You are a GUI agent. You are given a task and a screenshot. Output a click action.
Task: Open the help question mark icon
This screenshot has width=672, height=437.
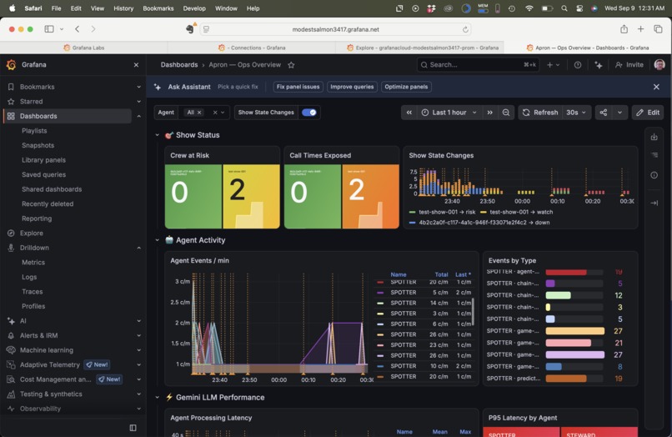pos(578,65)
